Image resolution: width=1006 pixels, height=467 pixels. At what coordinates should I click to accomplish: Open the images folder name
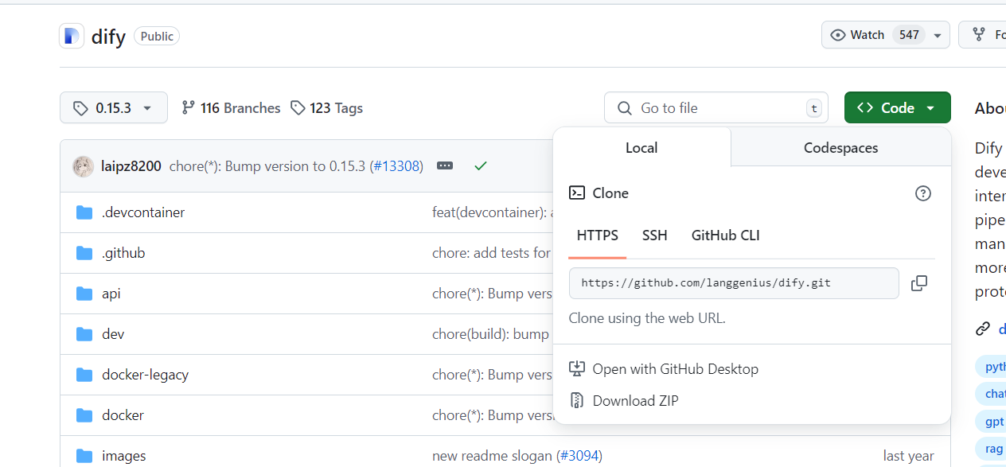pos(124,456)
